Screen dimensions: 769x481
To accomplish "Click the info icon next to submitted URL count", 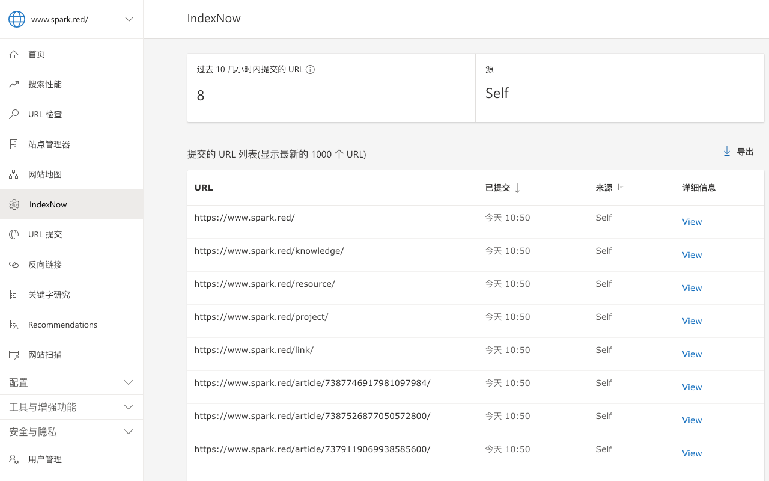I will click(x=309, y=69).
